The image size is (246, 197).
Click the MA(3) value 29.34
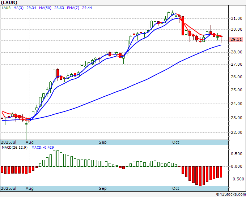[31, 8]
